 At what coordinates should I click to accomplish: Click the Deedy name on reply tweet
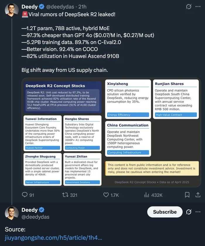(x=29, y=210)
